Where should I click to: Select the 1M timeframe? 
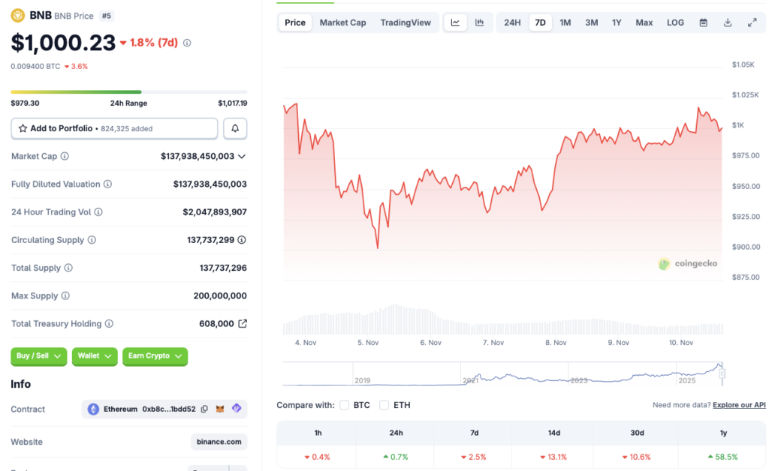point(565,22)
